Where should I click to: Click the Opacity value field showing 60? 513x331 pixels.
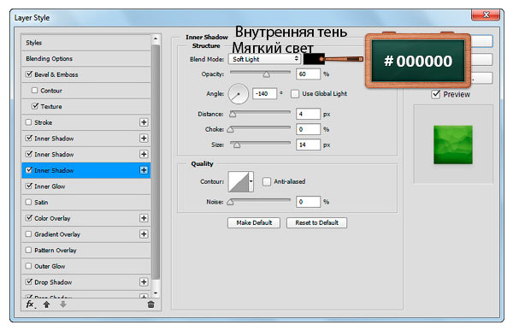[x=308, y=74]
